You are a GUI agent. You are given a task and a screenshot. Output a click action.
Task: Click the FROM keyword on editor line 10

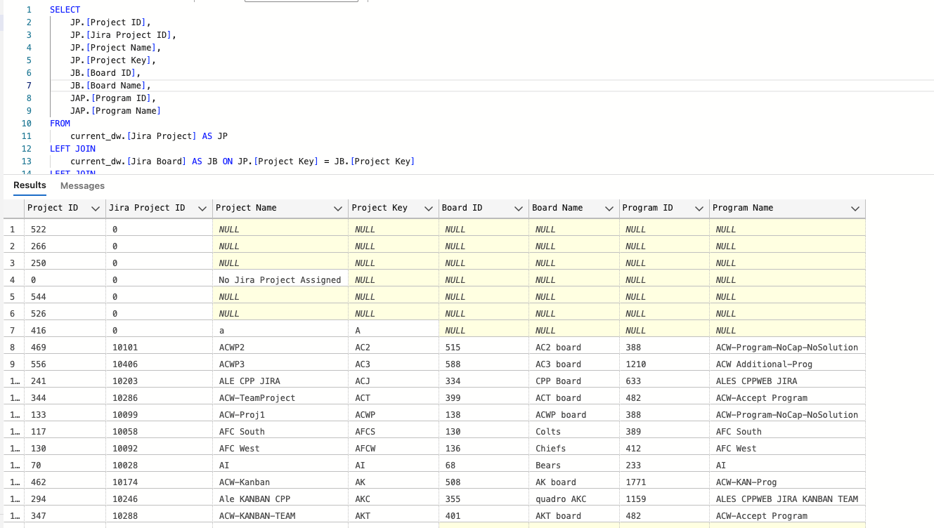coord(60,124)
